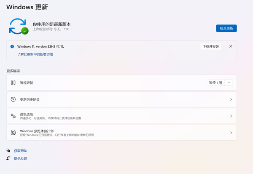Click the Windows 11, version 22H2 可用 text
253x174 pixels.
tap(41, 46)
